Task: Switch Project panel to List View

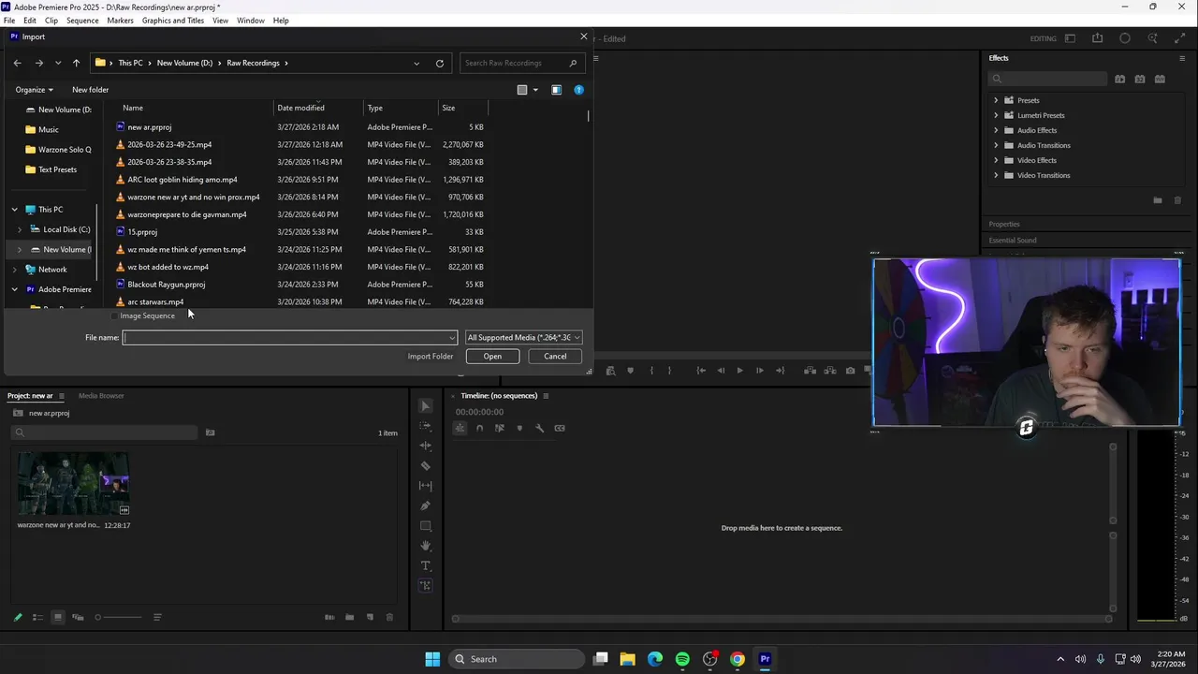Action: 37,617
